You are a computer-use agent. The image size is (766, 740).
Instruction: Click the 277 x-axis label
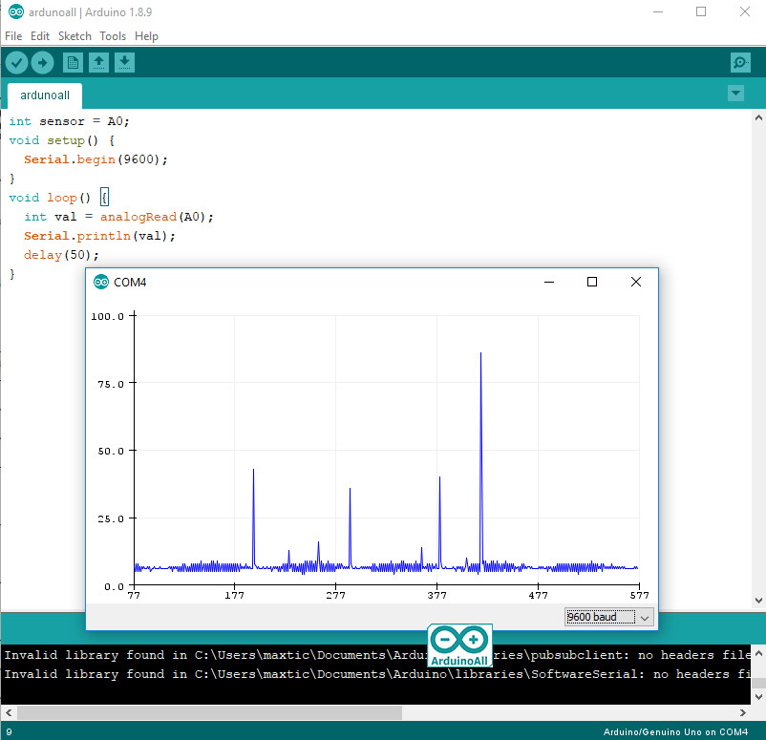click(335, 595)
